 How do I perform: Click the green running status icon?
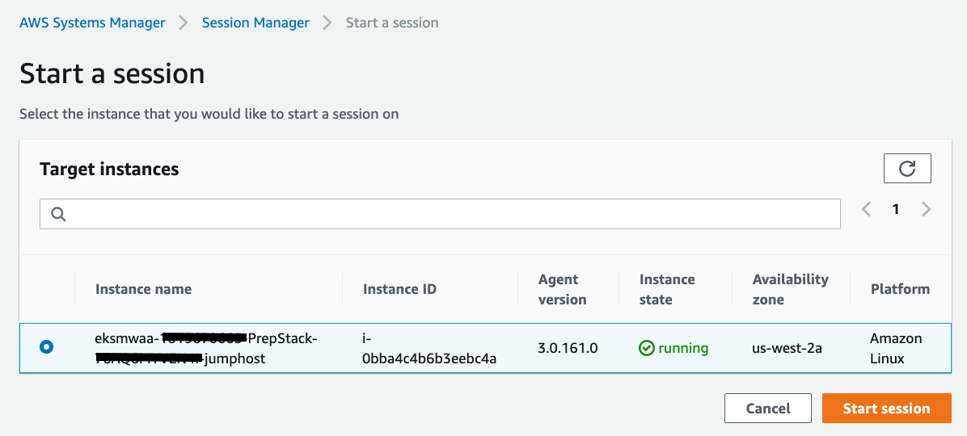[x=647, y=348]
